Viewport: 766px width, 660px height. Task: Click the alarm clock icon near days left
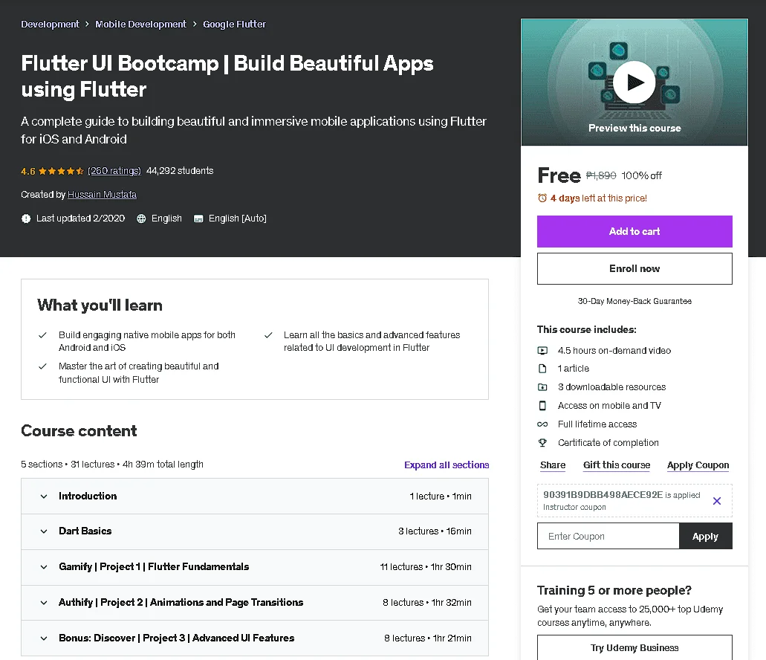(x=542, y=198)
